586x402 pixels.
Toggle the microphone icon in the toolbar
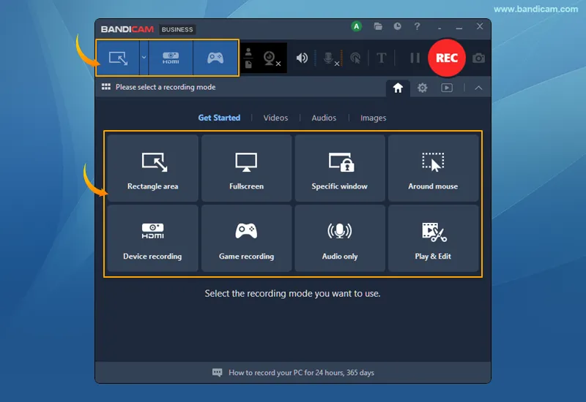330,58
